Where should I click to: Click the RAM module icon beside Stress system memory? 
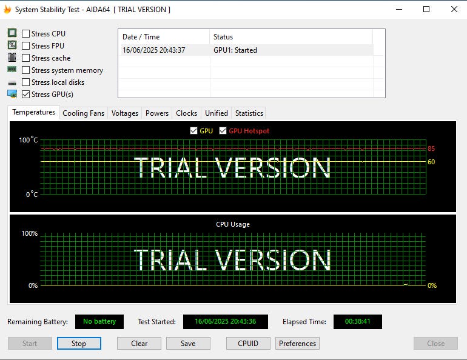[12, 70]
